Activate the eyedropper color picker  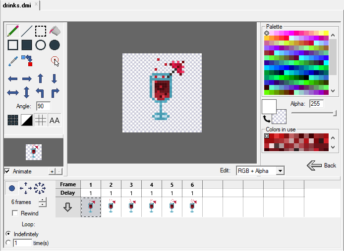pos(13,61)
